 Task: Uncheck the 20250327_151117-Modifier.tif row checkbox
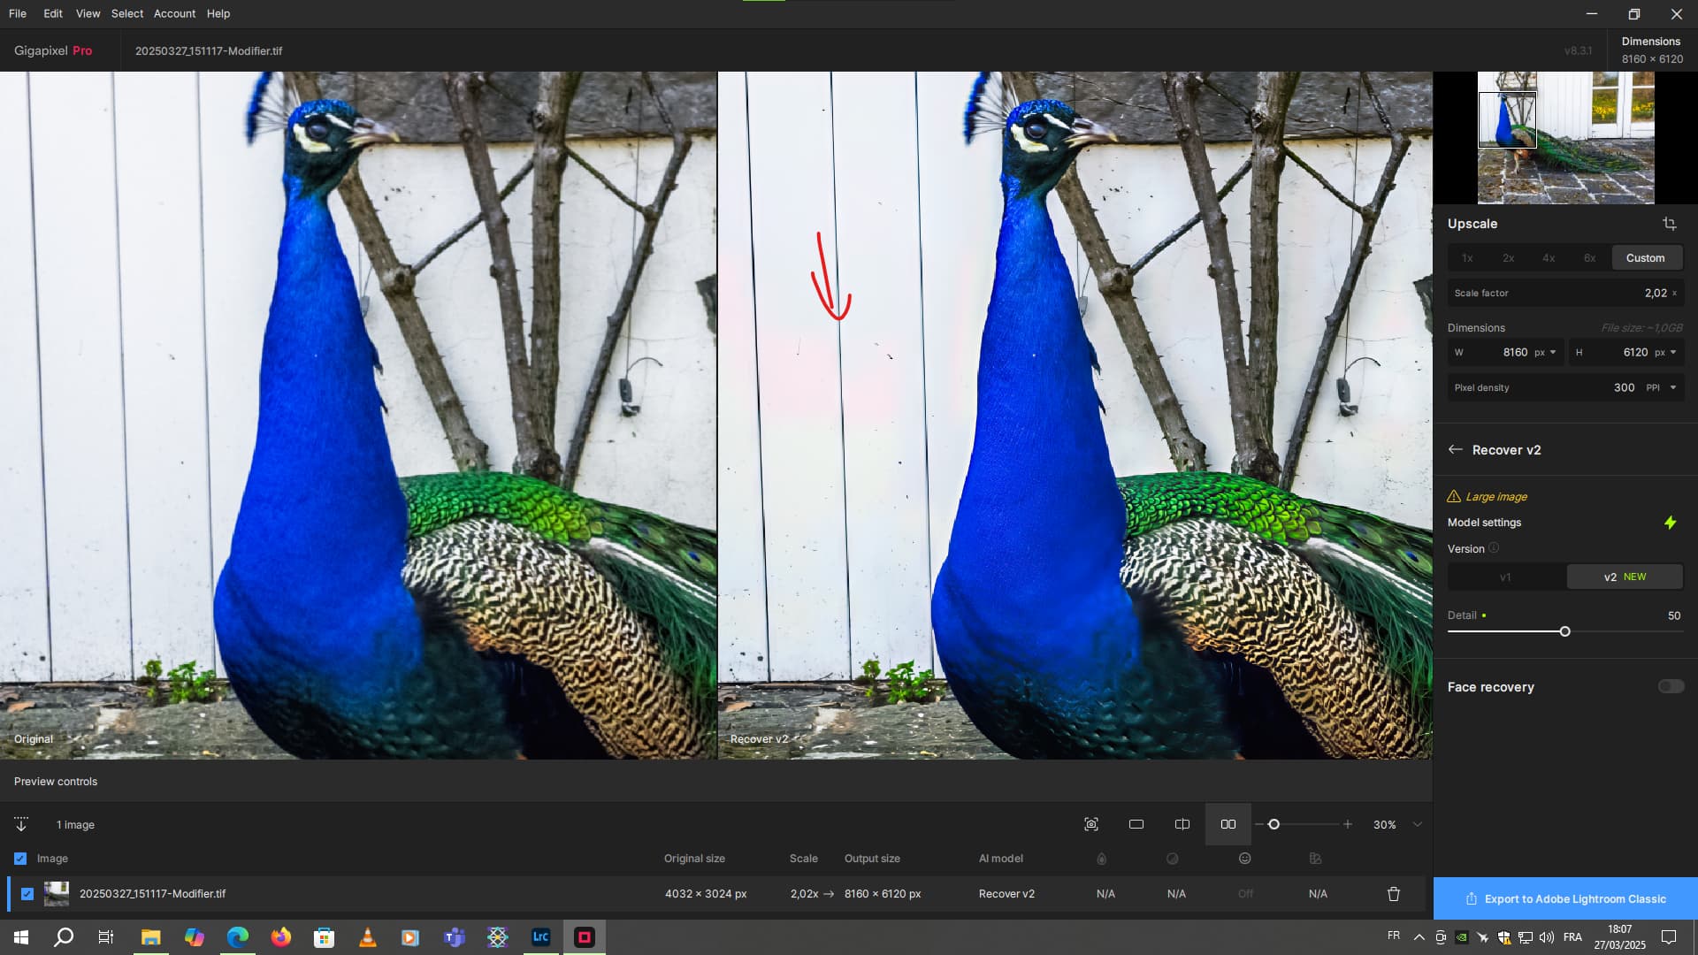(27, 894)
